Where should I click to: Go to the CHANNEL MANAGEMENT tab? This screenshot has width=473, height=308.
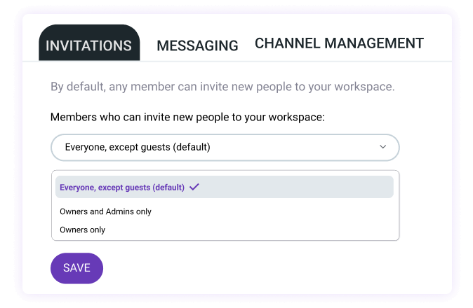click(339, 43)
